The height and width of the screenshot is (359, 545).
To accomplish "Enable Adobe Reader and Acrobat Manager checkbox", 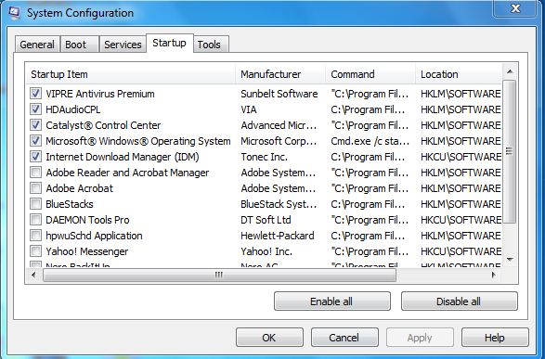I will click(35, 173).
